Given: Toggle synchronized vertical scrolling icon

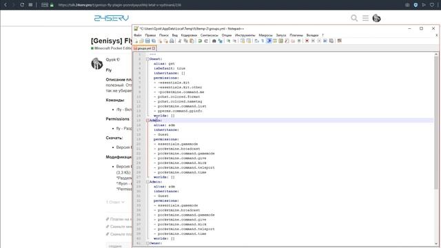Looking at the screenshot, I should click(242, 41).
